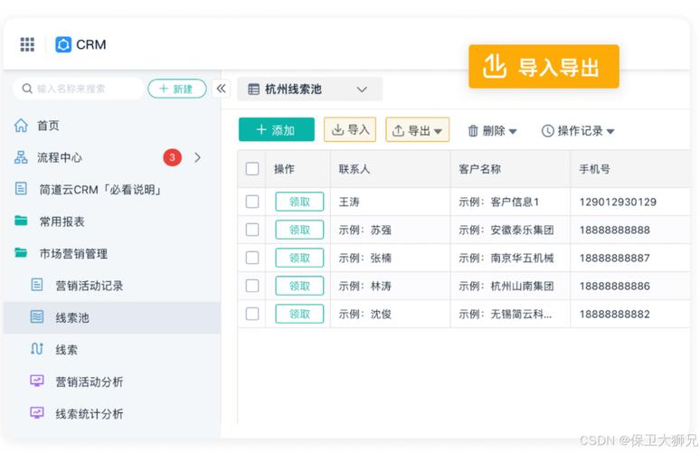Click 领取 for the 林涛 row
This screenshot has width=700, height=452.
(299, 286)
